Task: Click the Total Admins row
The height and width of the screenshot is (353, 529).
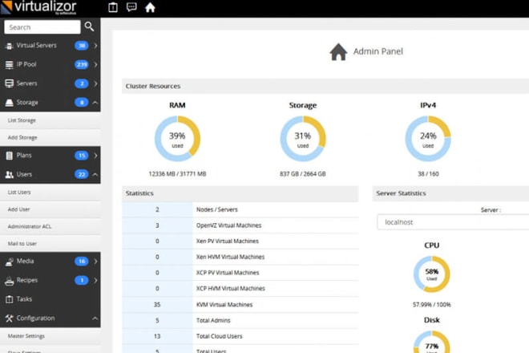Action: point(240,321)
